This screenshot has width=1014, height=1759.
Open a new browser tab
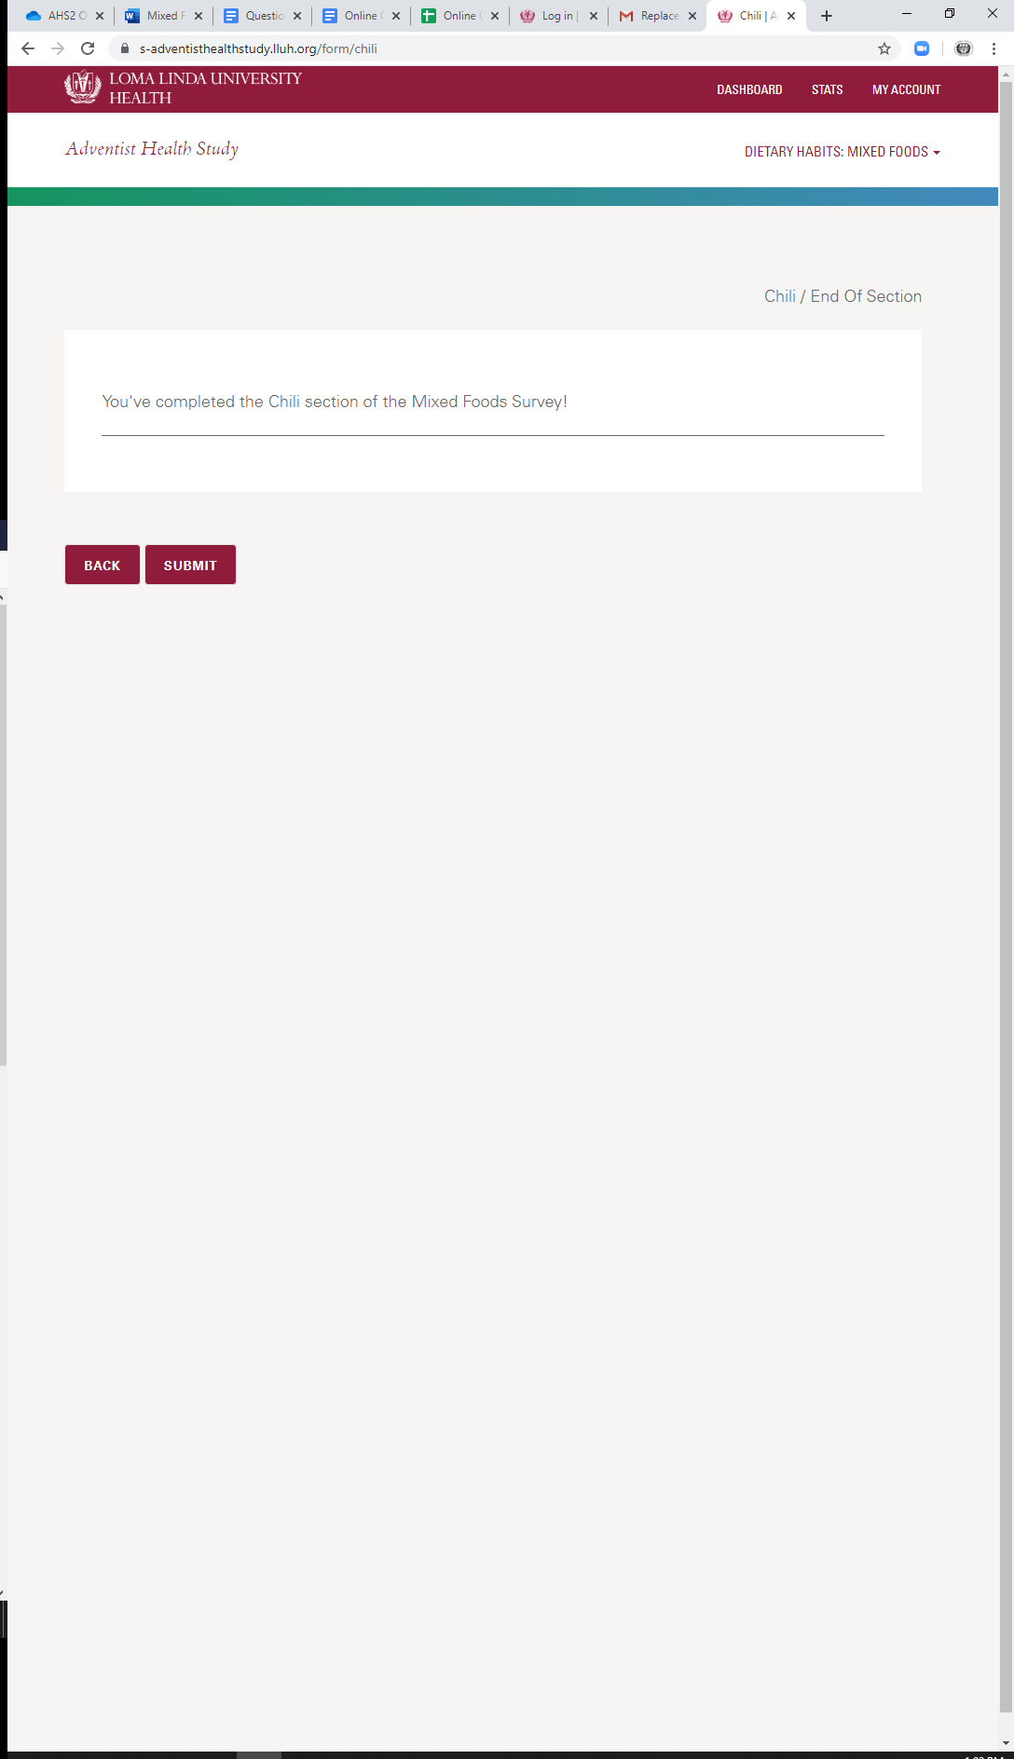point(827,16)
